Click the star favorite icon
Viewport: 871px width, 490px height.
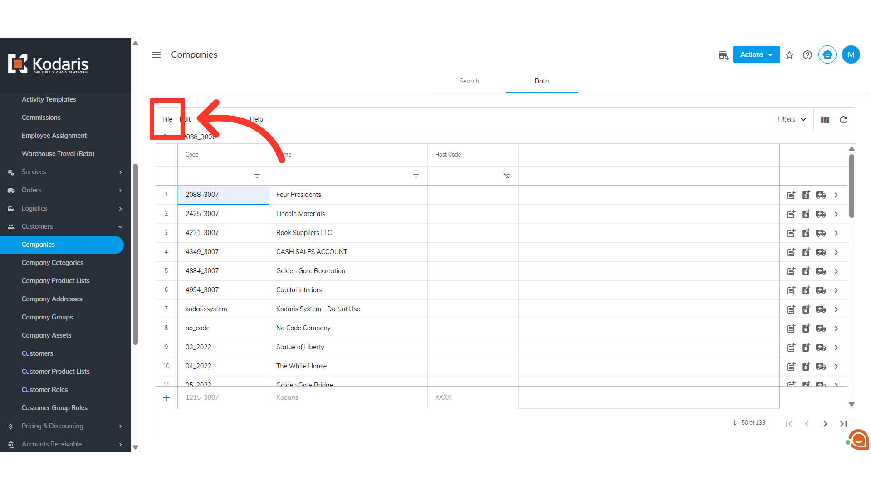point(789,55)
